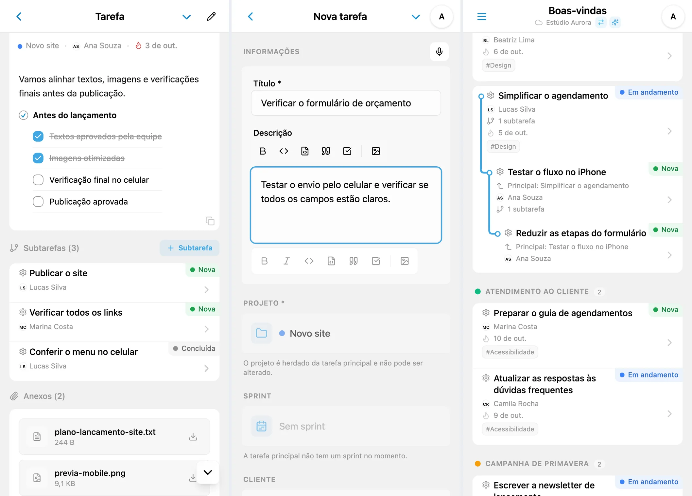Check Publicação aprovada
The width and height of the screenshot is (692, 496).
[x=38, y=202]
